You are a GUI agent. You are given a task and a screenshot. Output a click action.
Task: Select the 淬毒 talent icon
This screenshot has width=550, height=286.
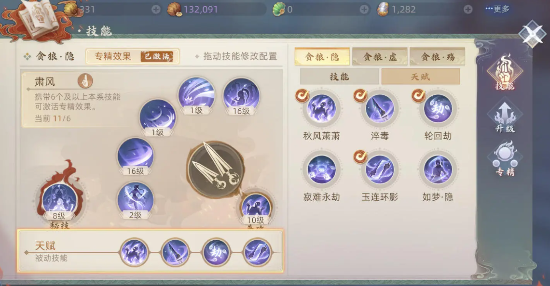tap(380, 109)
